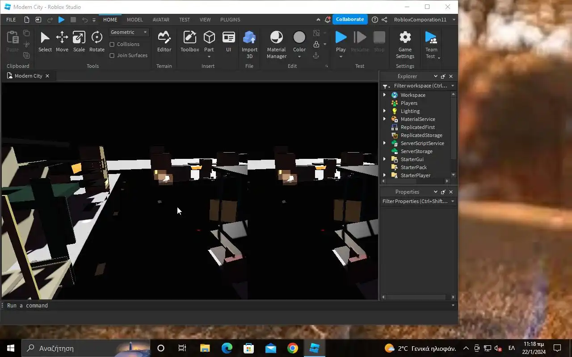This screenshot has width=572, height=357.
Task: Activate the Rotate tool
Action: tap(97, 42)
